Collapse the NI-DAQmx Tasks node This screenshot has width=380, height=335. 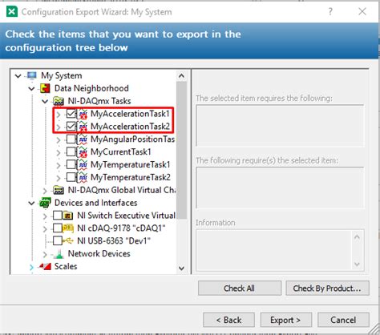(x=45, y=101)
